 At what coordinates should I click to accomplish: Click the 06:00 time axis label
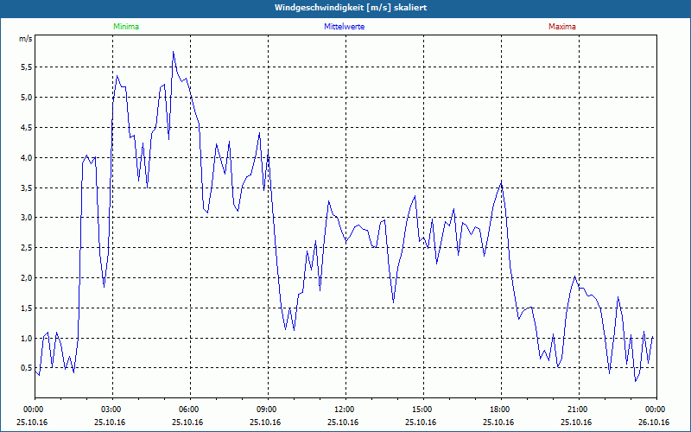tap(190, 410)
